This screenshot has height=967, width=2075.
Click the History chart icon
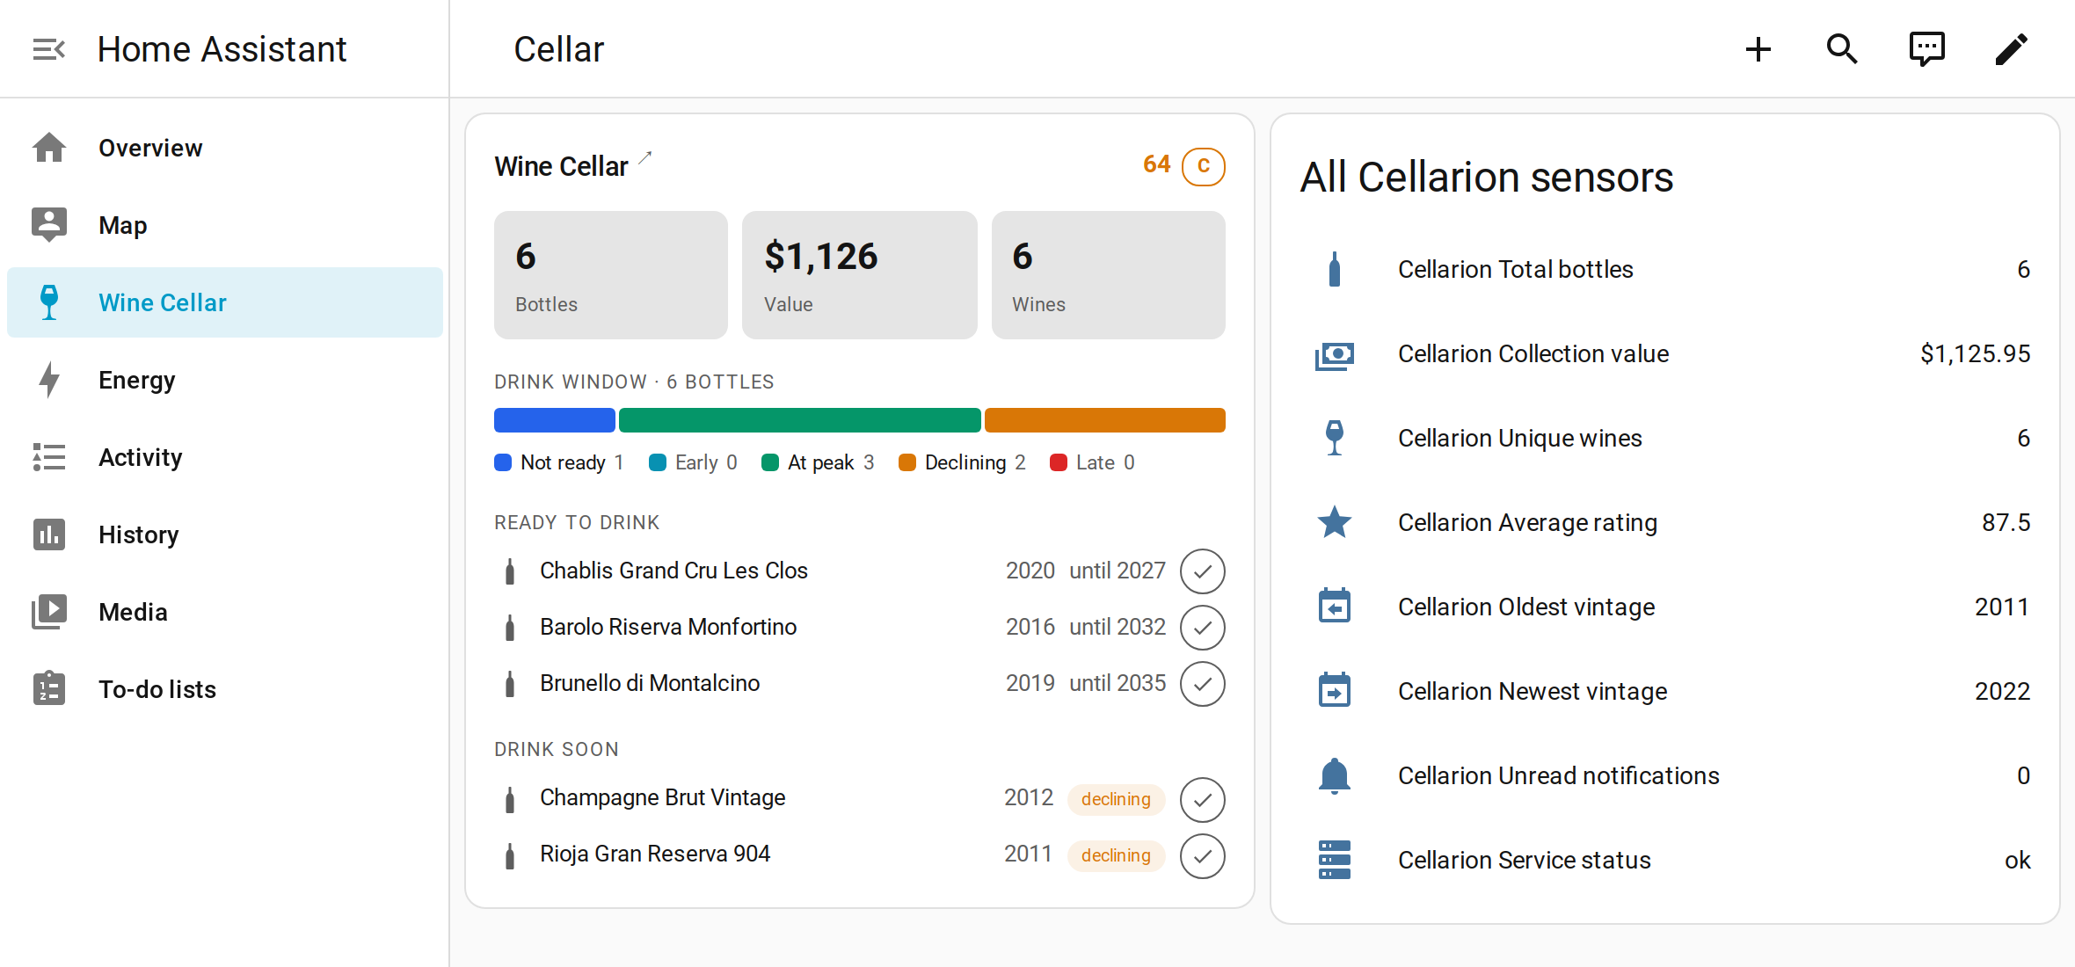click(x=49, y=534)
